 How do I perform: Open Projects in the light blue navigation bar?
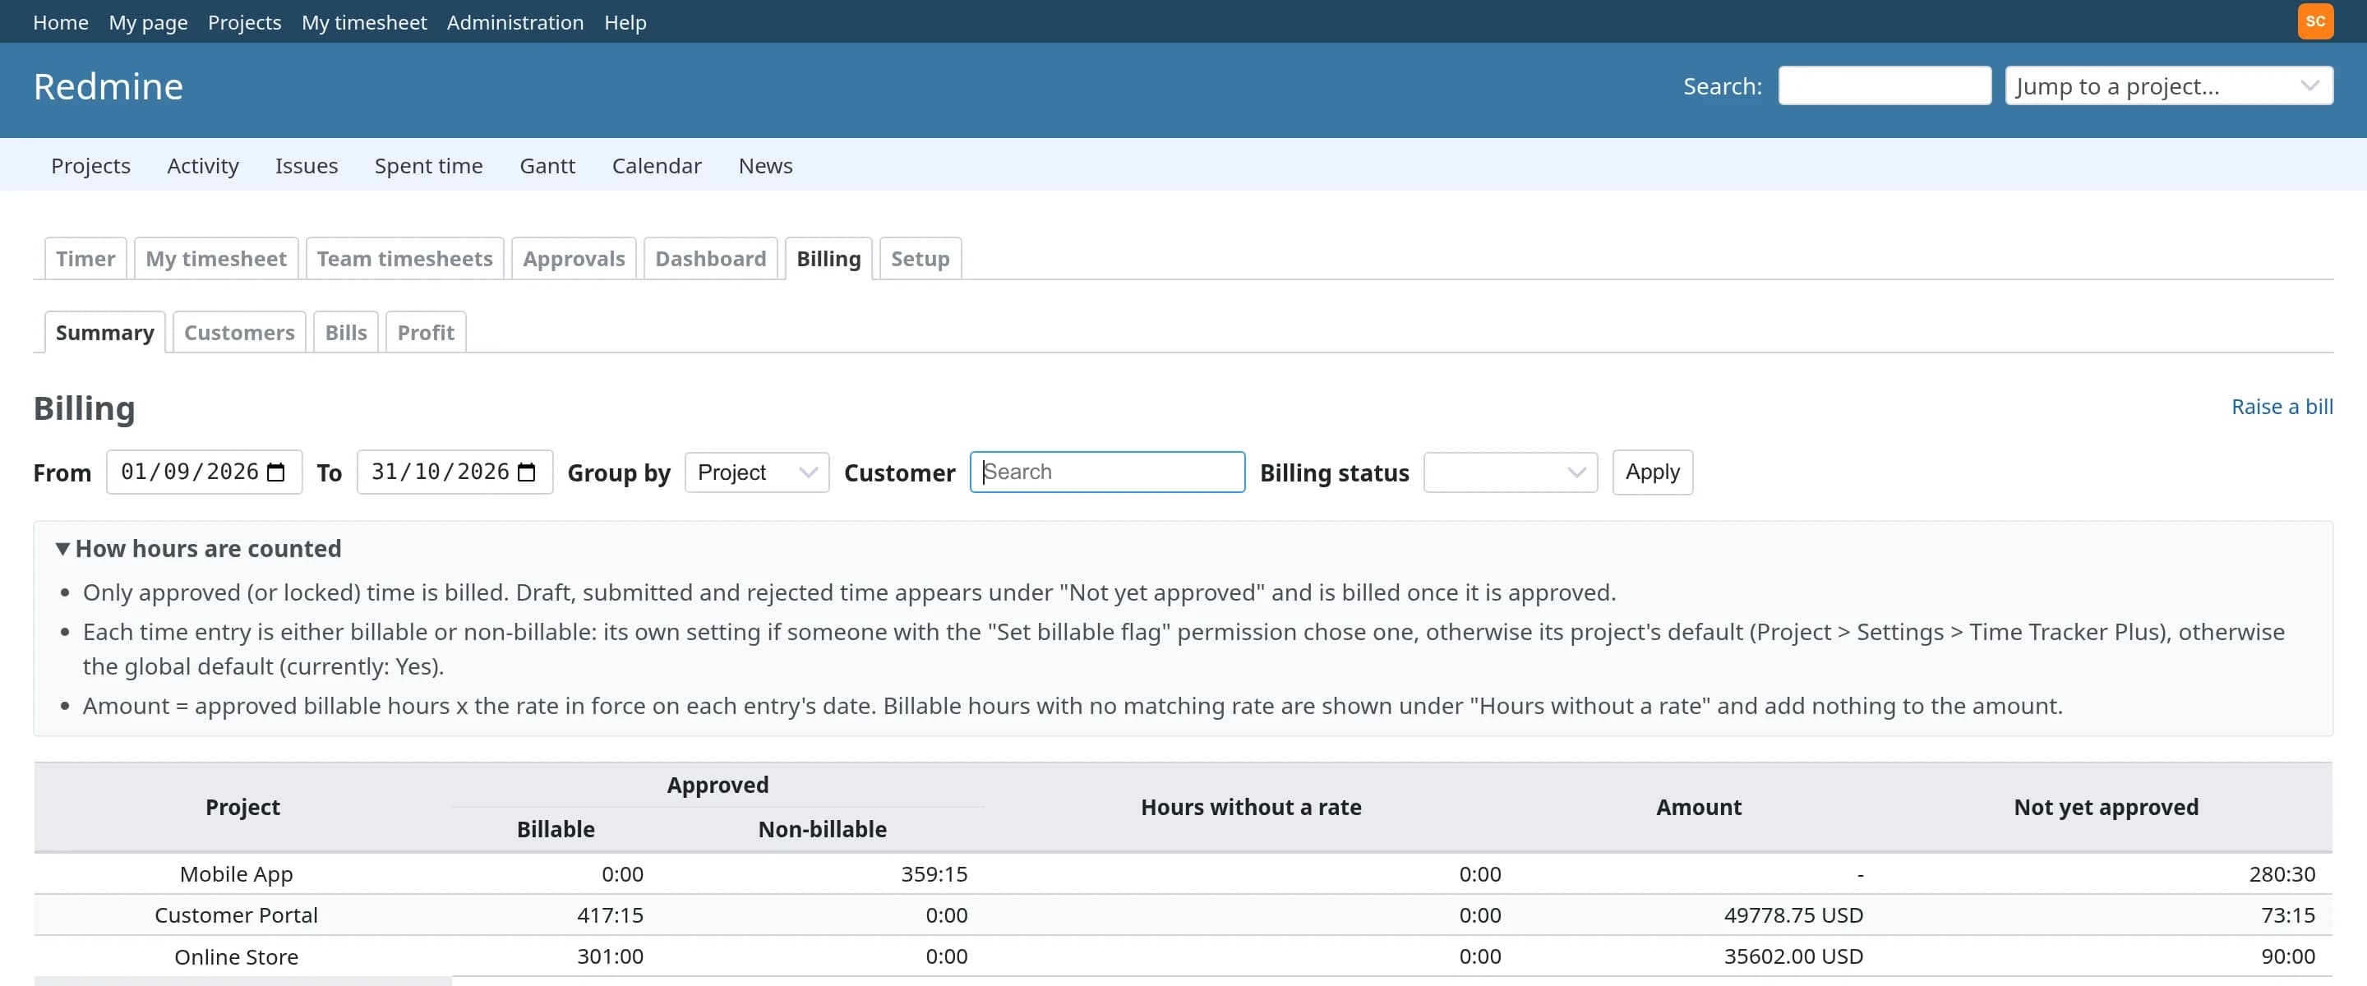tap(91, 165)
